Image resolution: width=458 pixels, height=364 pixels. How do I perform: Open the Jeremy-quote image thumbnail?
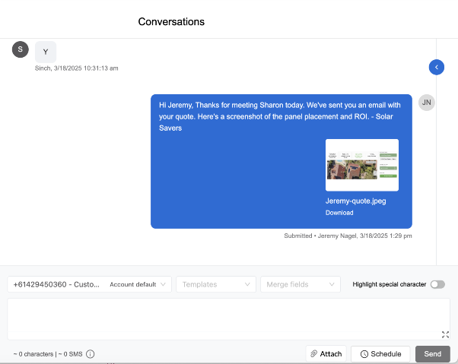click(361, 165)
